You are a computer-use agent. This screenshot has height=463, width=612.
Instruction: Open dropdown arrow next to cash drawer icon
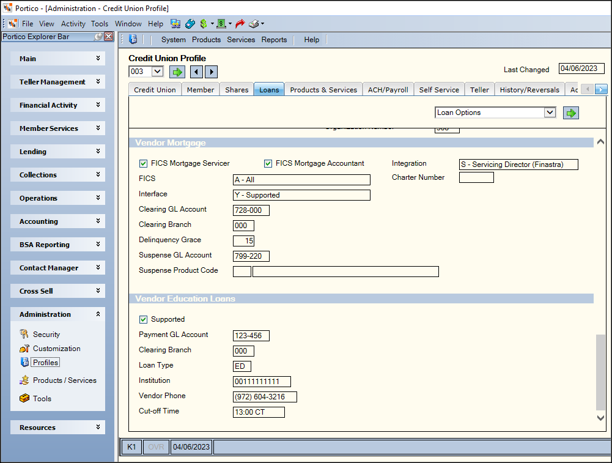click(230, 24)
